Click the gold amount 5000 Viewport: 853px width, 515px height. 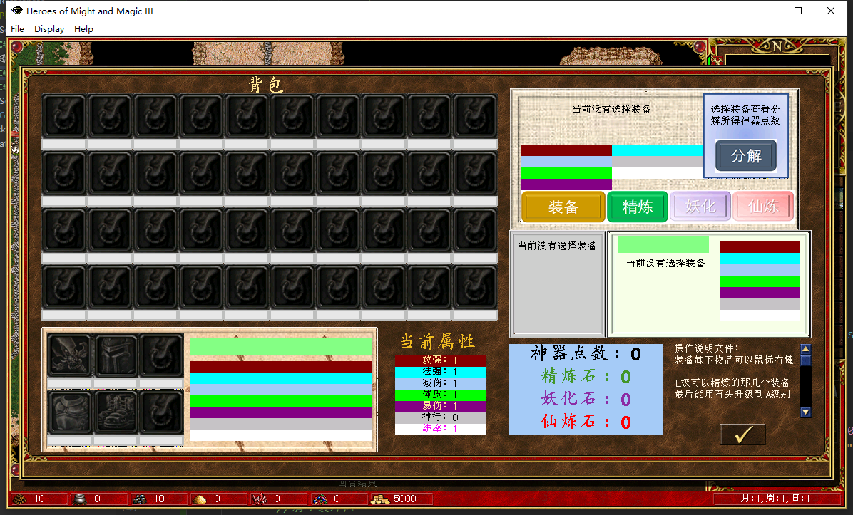pos(404,499)
